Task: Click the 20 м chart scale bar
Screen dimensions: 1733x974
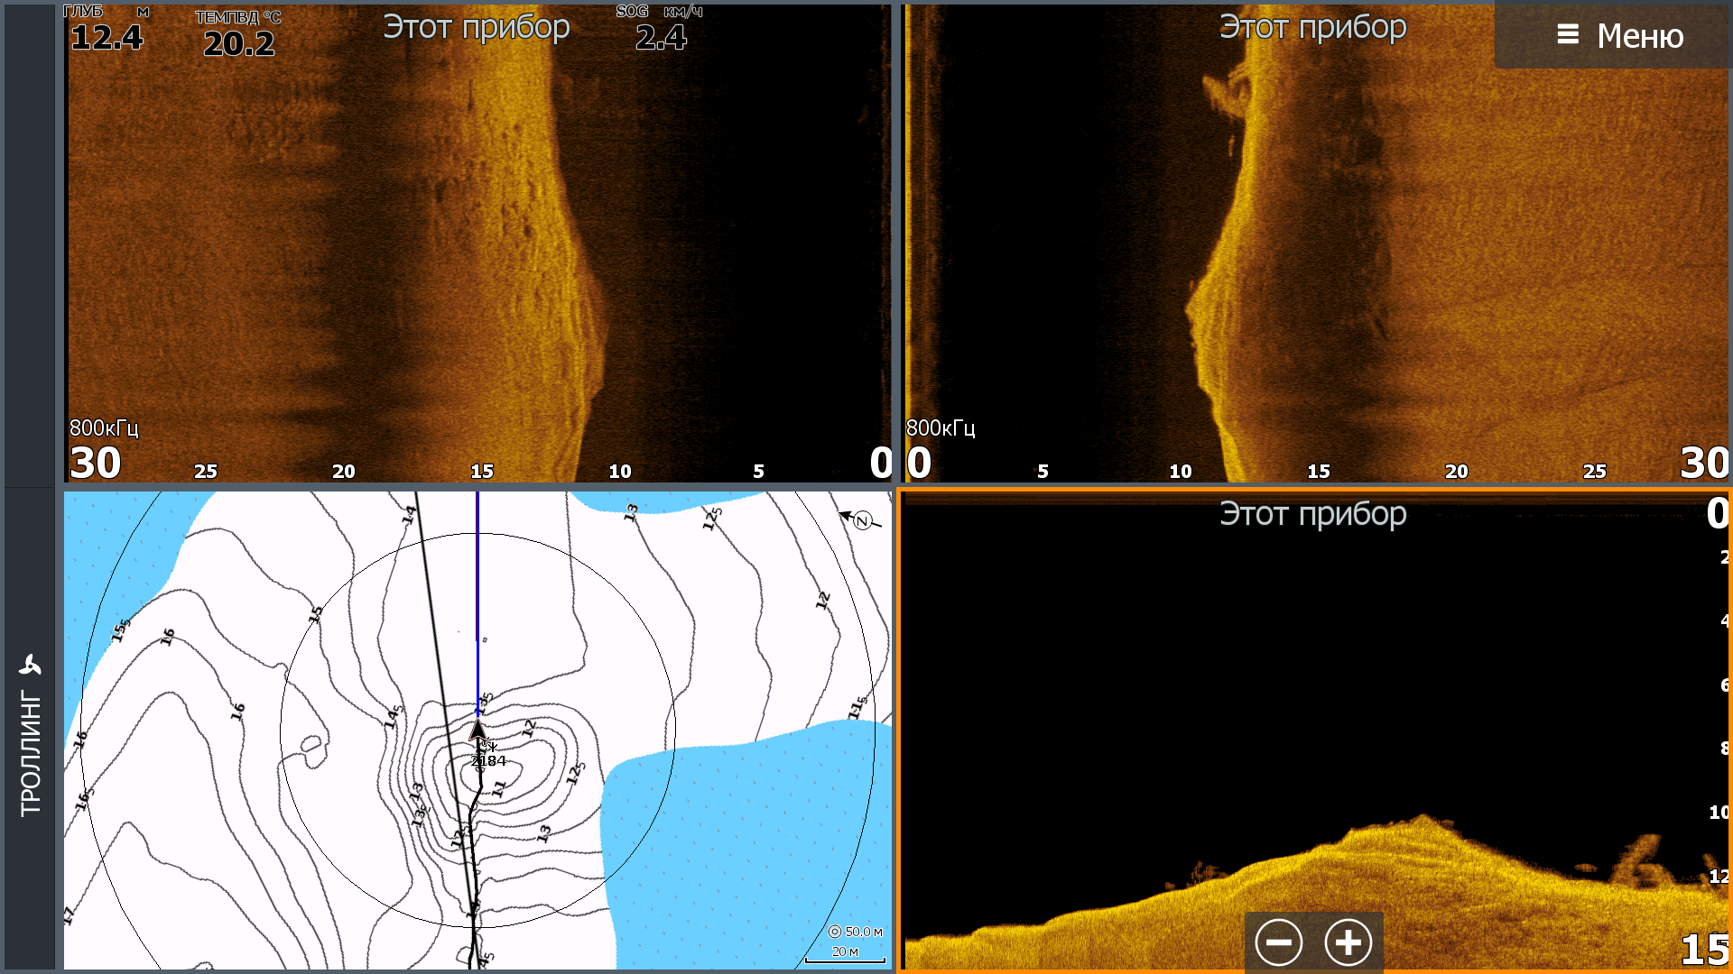Action: point(845,954)
